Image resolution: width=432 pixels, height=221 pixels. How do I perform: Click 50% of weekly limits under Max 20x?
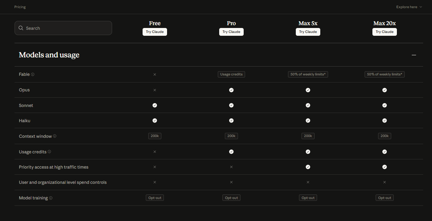(384, 74)
